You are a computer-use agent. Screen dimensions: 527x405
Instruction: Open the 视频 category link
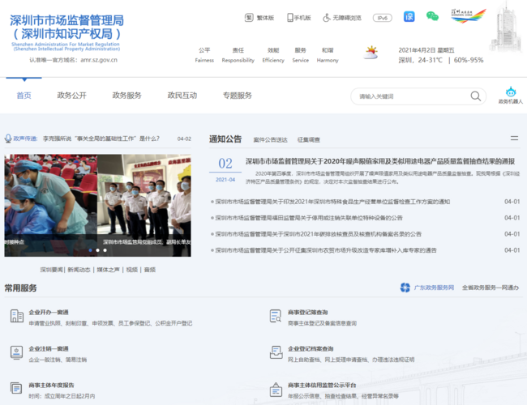click(x=132, y=270)
